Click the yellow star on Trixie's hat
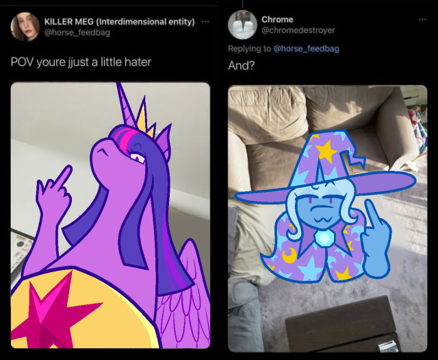The width and height of the screenshot is (438, 360). pyautogui.click(x=326, y=150)
